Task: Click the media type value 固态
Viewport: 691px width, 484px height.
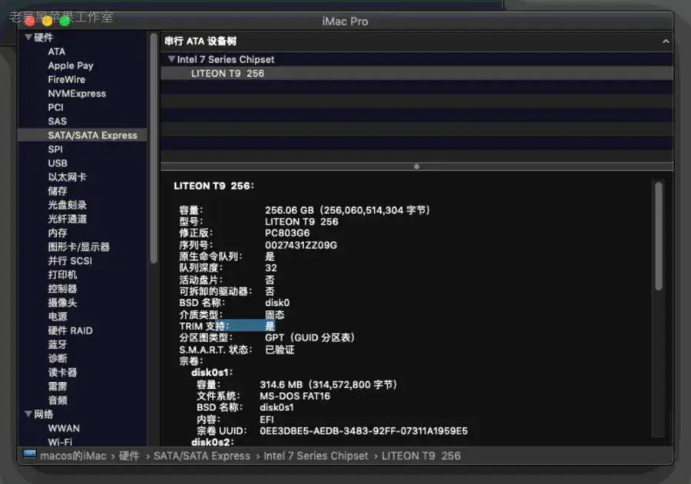Action: tap(275, 314)
